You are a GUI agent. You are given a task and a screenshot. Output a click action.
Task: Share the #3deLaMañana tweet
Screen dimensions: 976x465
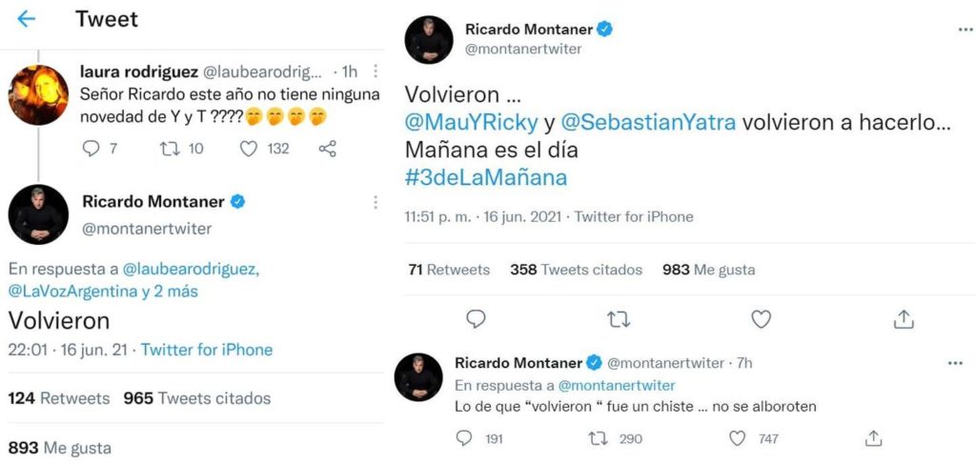pos(905,319)
